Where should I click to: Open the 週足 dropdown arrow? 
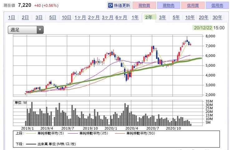40,30
